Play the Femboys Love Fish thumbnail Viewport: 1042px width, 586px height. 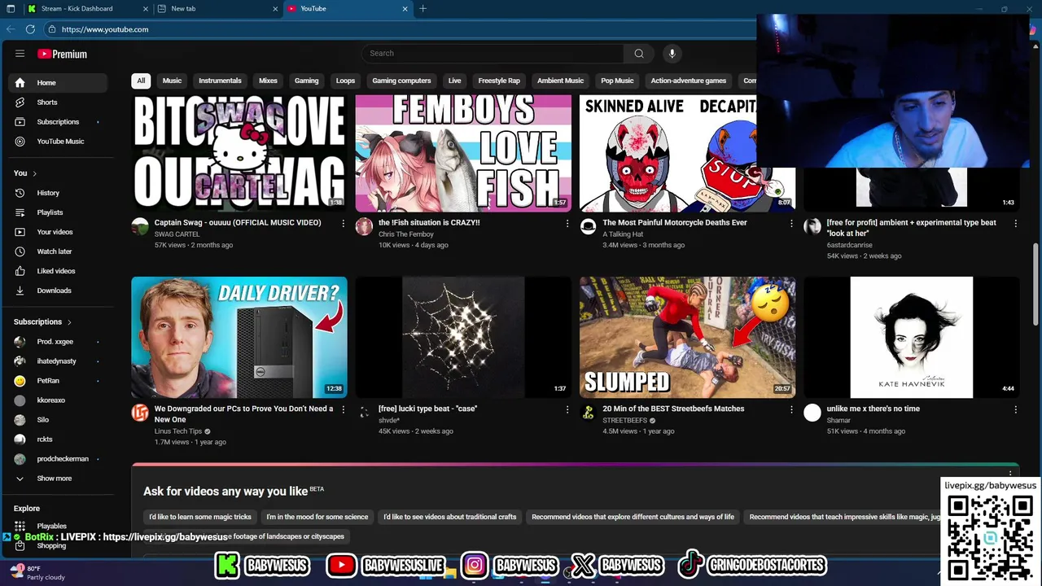pos(463,153)
